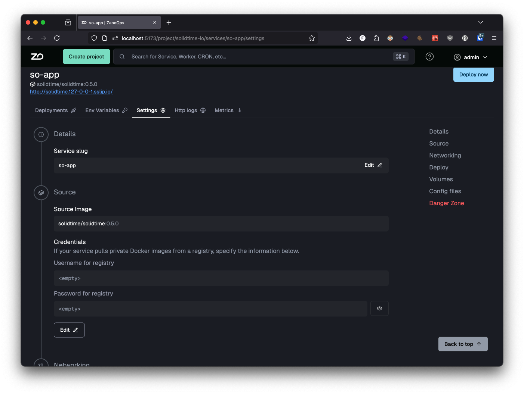The height and width of the screenshot is (394, 524).
Task: Reload the page
Action: point(57,38)
